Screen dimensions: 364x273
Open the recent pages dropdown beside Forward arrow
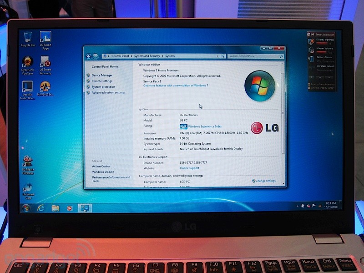pos(100,56)
